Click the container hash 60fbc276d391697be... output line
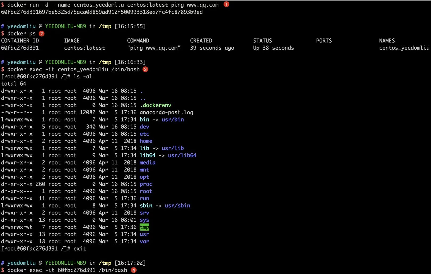 point(102,12)
